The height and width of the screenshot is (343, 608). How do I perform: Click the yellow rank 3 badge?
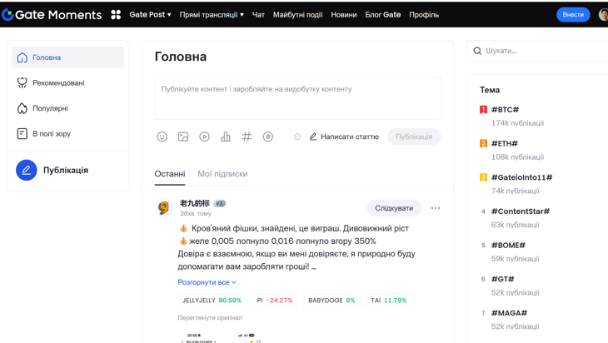click(483, 177)
